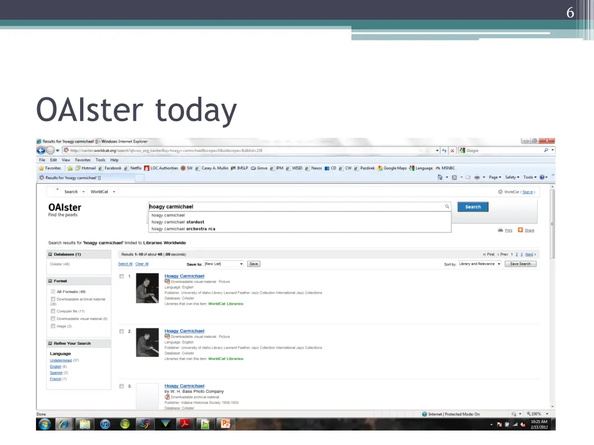594x445 pixels.
Task: Click the Home icon in command bar
Action: coord(440,177)
